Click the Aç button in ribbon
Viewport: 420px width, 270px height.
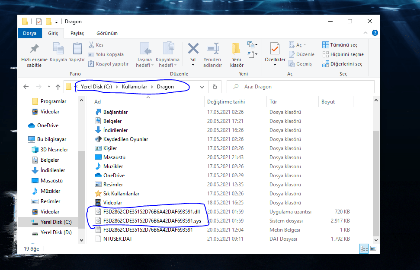(x=297, y=45)
